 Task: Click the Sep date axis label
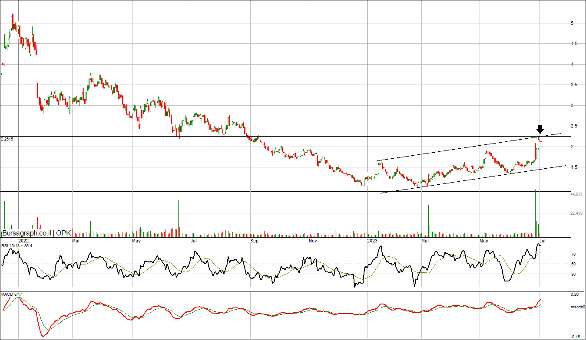click(255, 240)
